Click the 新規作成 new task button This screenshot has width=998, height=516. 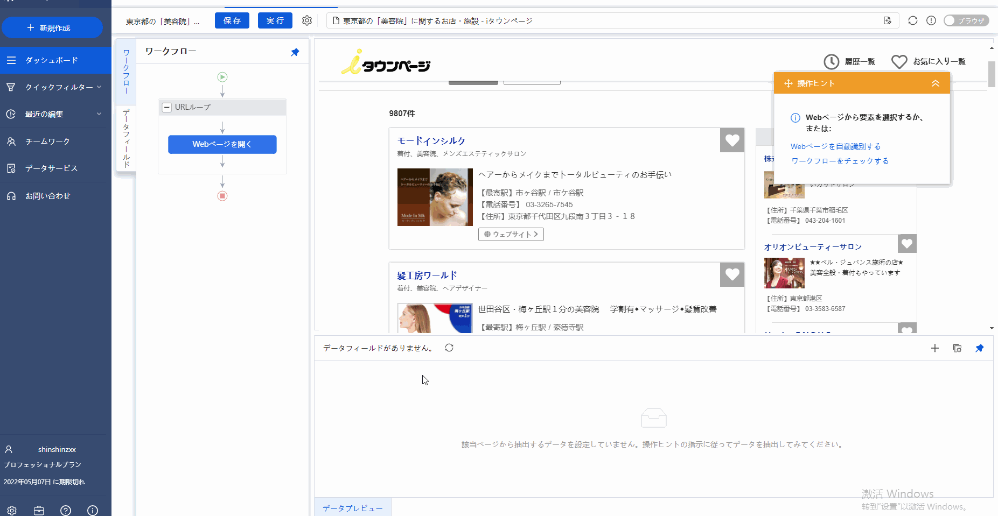tap(52, 27)
